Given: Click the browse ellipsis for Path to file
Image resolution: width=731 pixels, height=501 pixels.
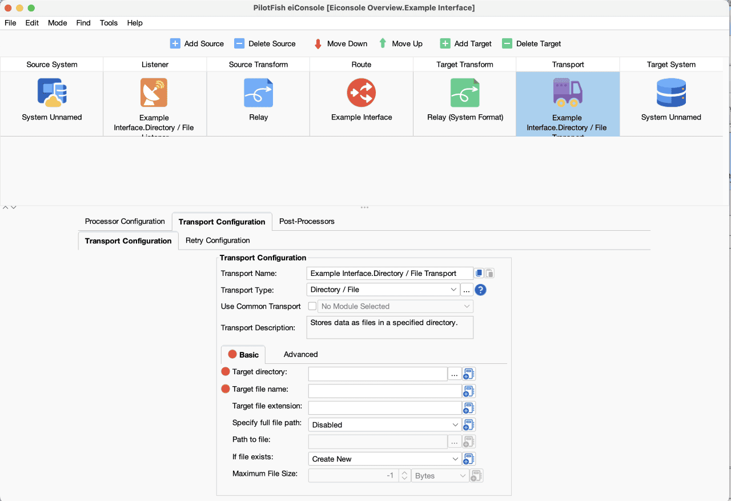Looking at the screenshot, I should pyautogui.click(x=455, y=442).
